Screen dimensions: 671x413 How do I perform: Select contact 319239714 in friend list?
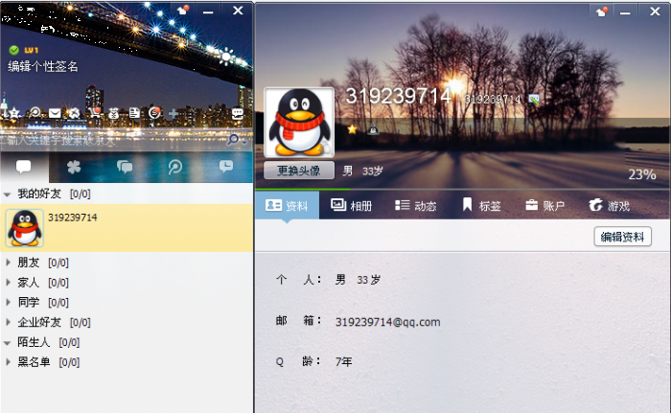(x=127, y=228)
